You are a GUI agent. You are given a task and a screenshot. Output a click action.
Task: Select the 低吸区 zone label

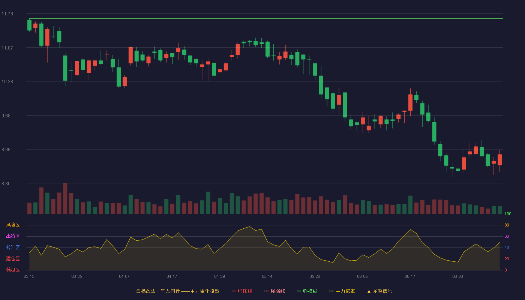tap(13, 270)
